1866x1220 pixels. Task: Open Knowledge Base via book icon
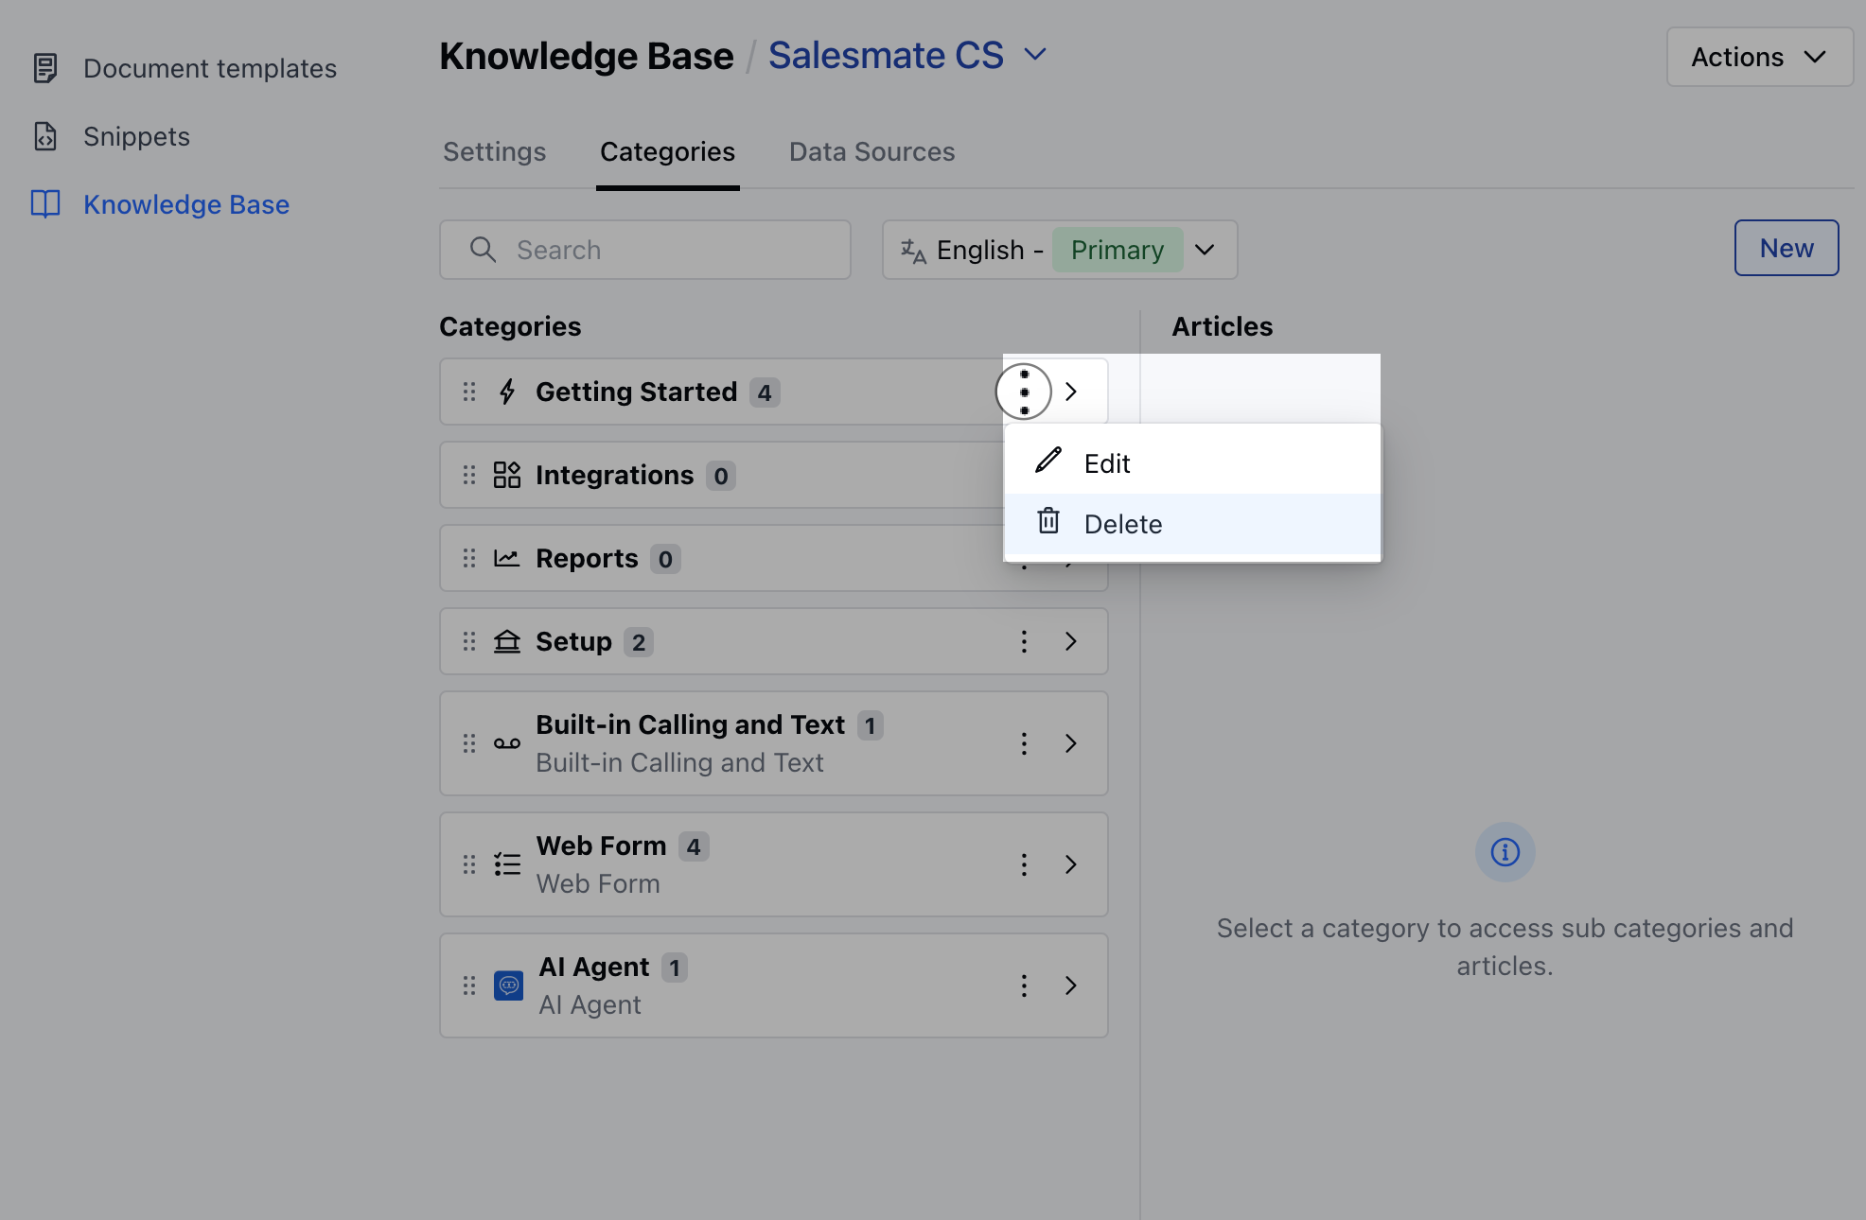45,204
